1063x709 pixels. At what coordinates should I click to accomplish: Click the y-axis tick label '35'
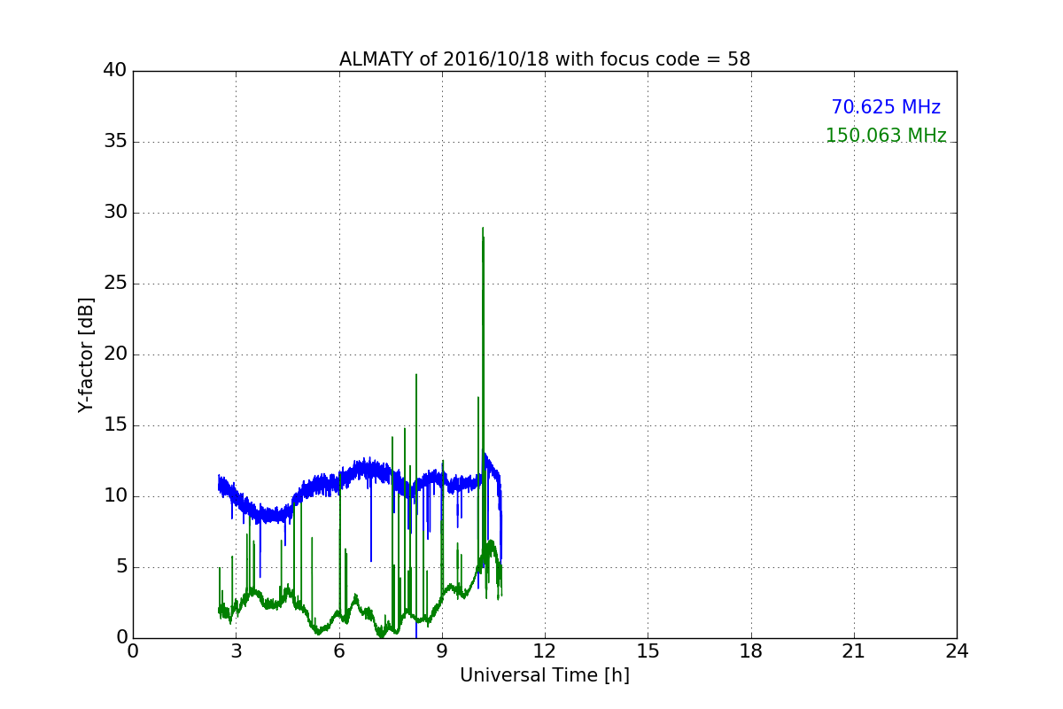click(115, 142)
